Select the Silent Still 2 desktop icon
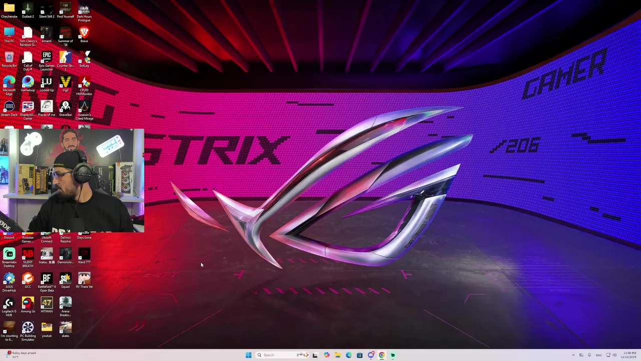 click(x=47, y=11)
